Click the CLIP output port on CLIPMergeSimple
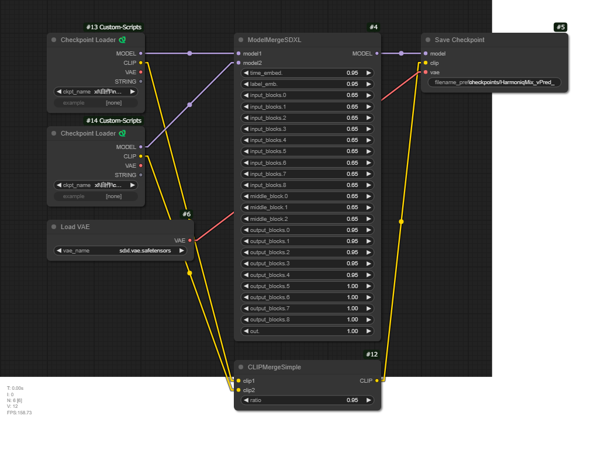 (x=377, y=380)
